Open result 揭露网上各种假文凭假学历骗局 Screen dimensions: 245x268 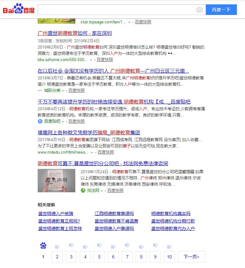point(89,132)
